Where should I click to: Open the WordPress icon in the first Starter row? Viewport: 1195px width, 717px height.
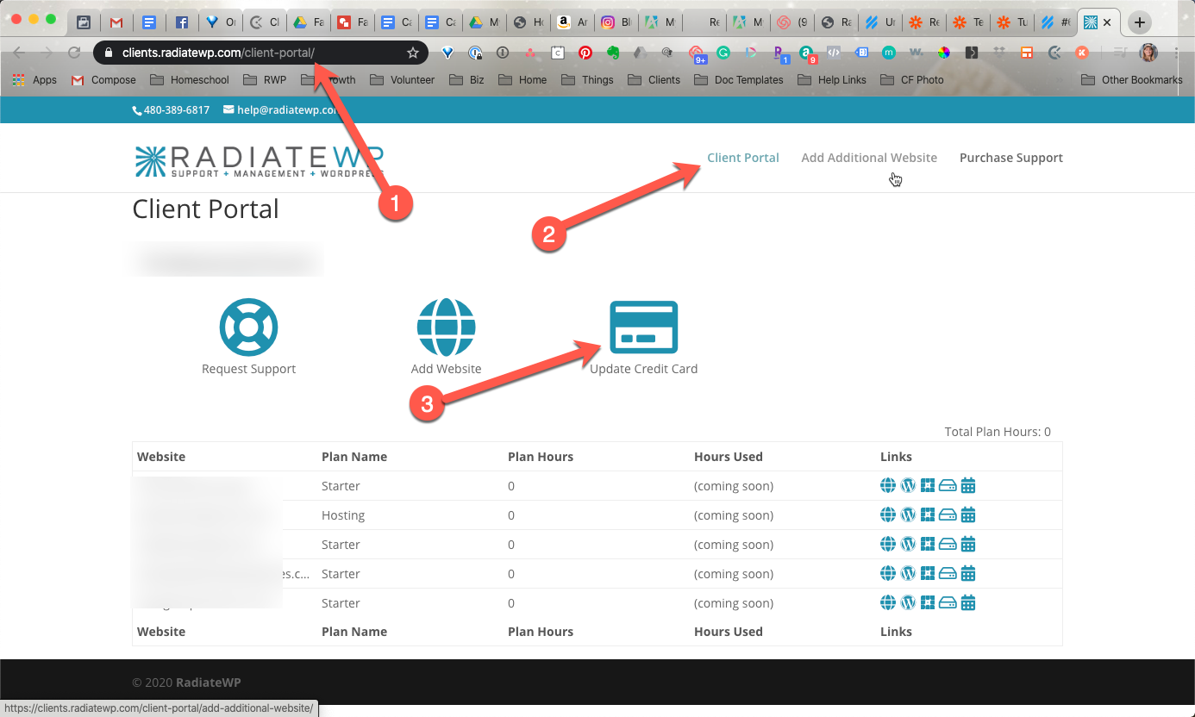pos(908,486)
